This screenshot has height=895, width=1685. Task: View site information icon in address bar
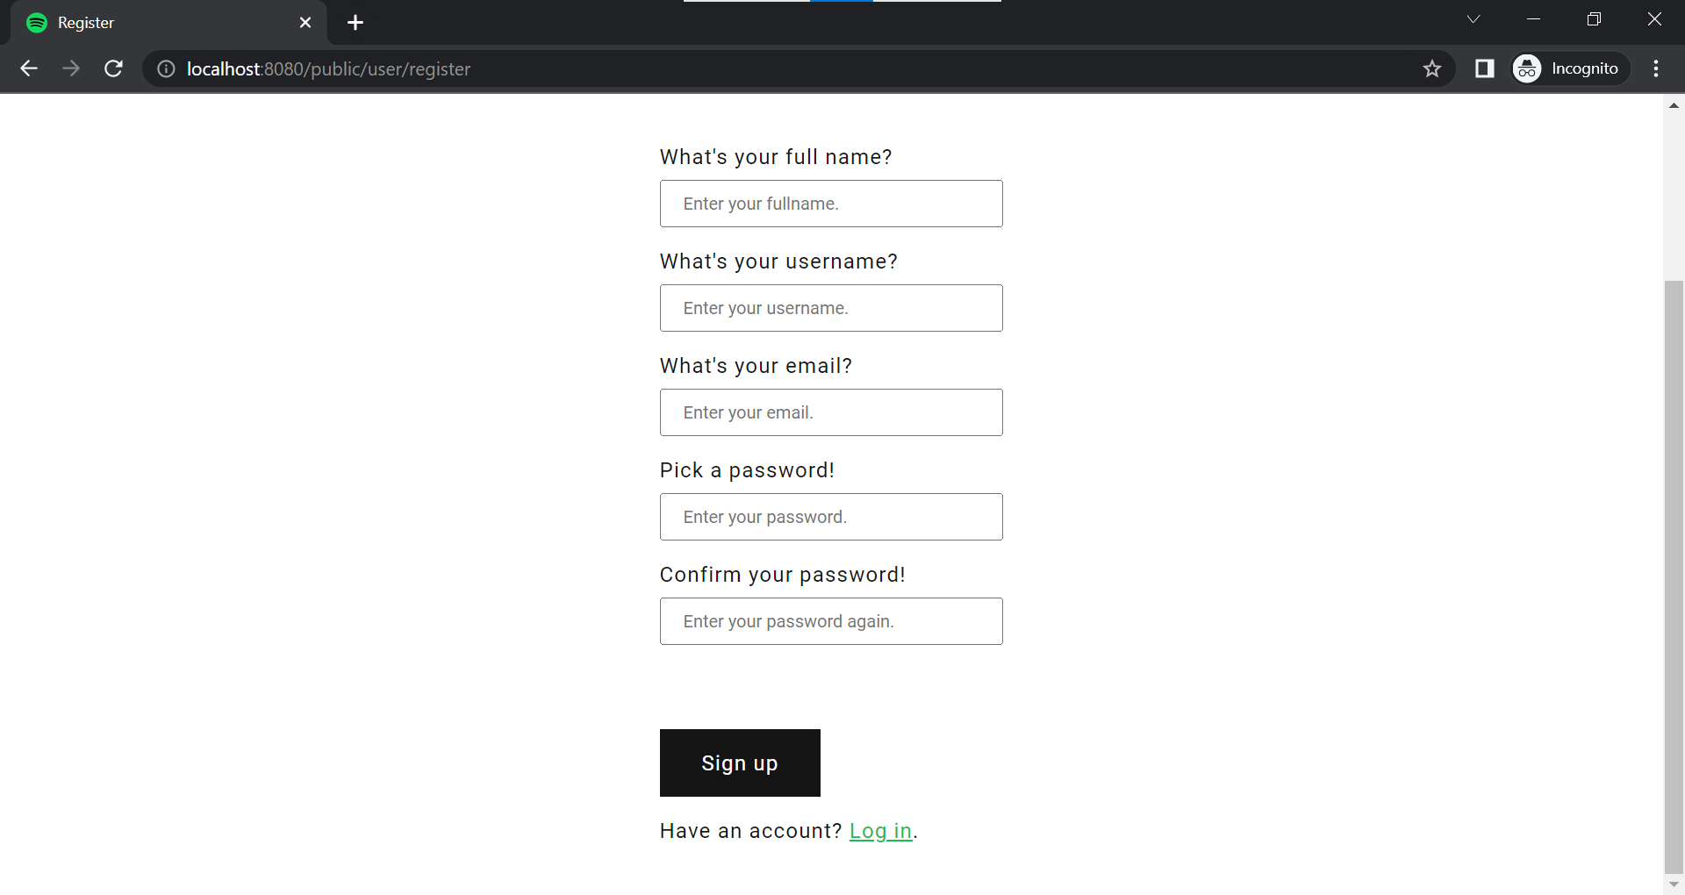click(166, 68)
